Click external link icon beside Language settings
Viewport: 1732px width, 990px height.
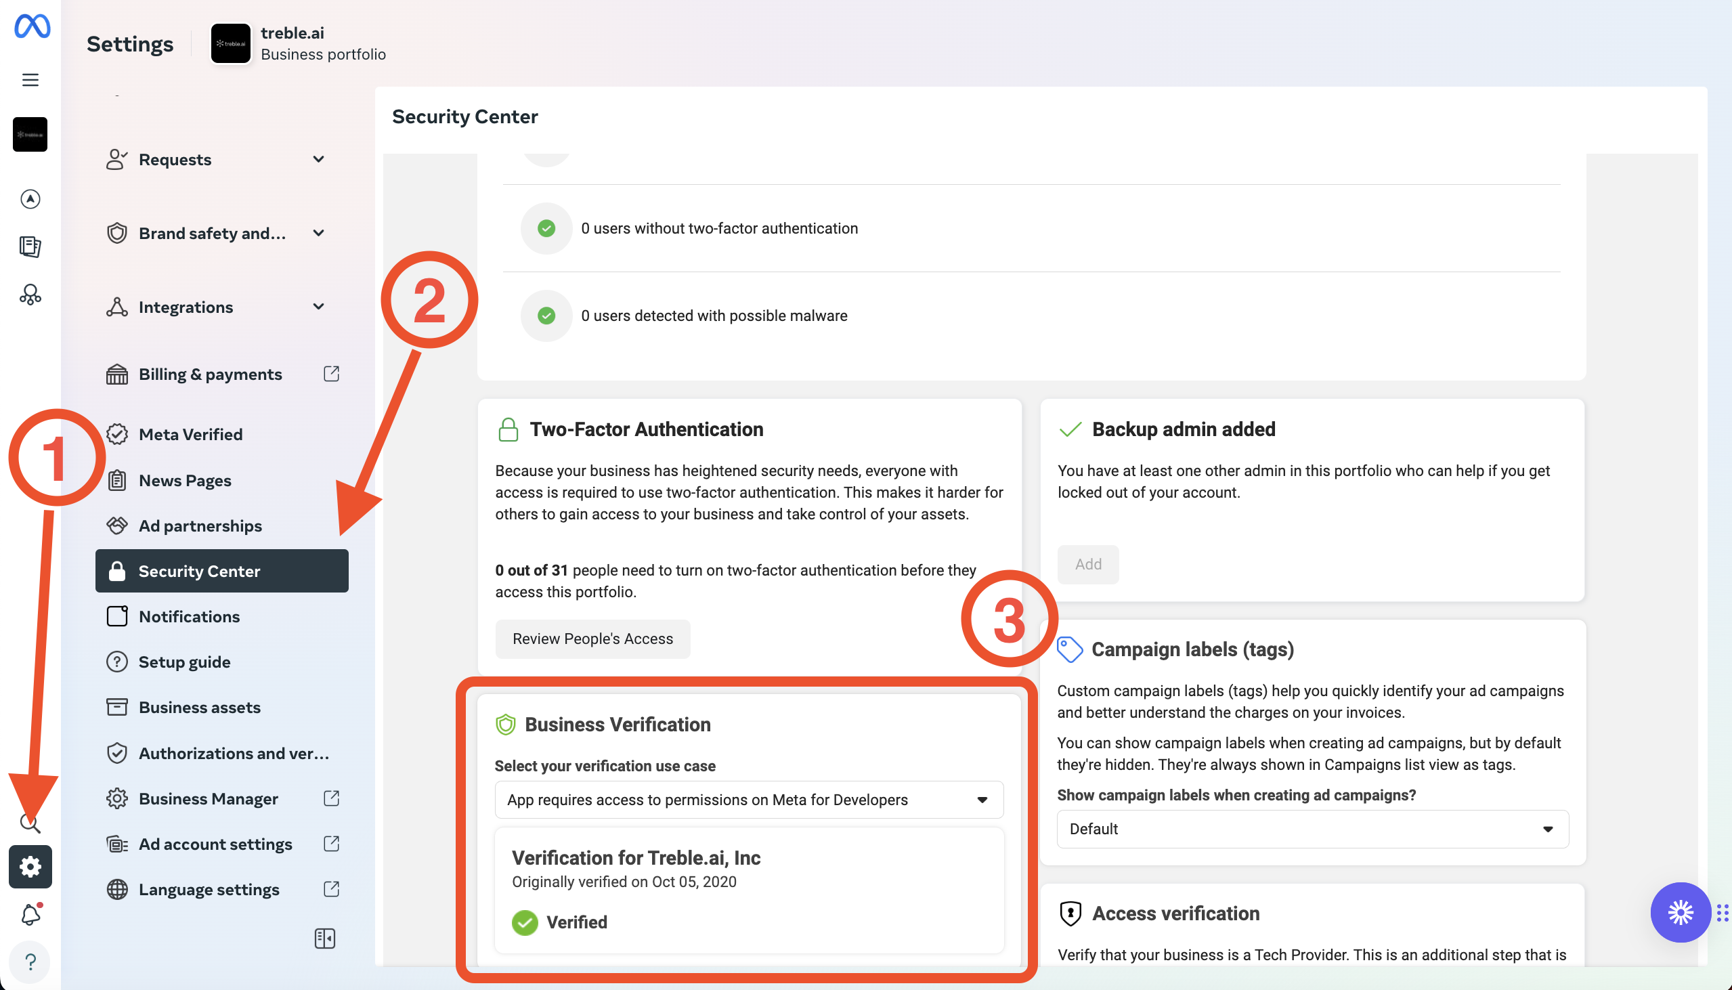click(x=332, y=889)
